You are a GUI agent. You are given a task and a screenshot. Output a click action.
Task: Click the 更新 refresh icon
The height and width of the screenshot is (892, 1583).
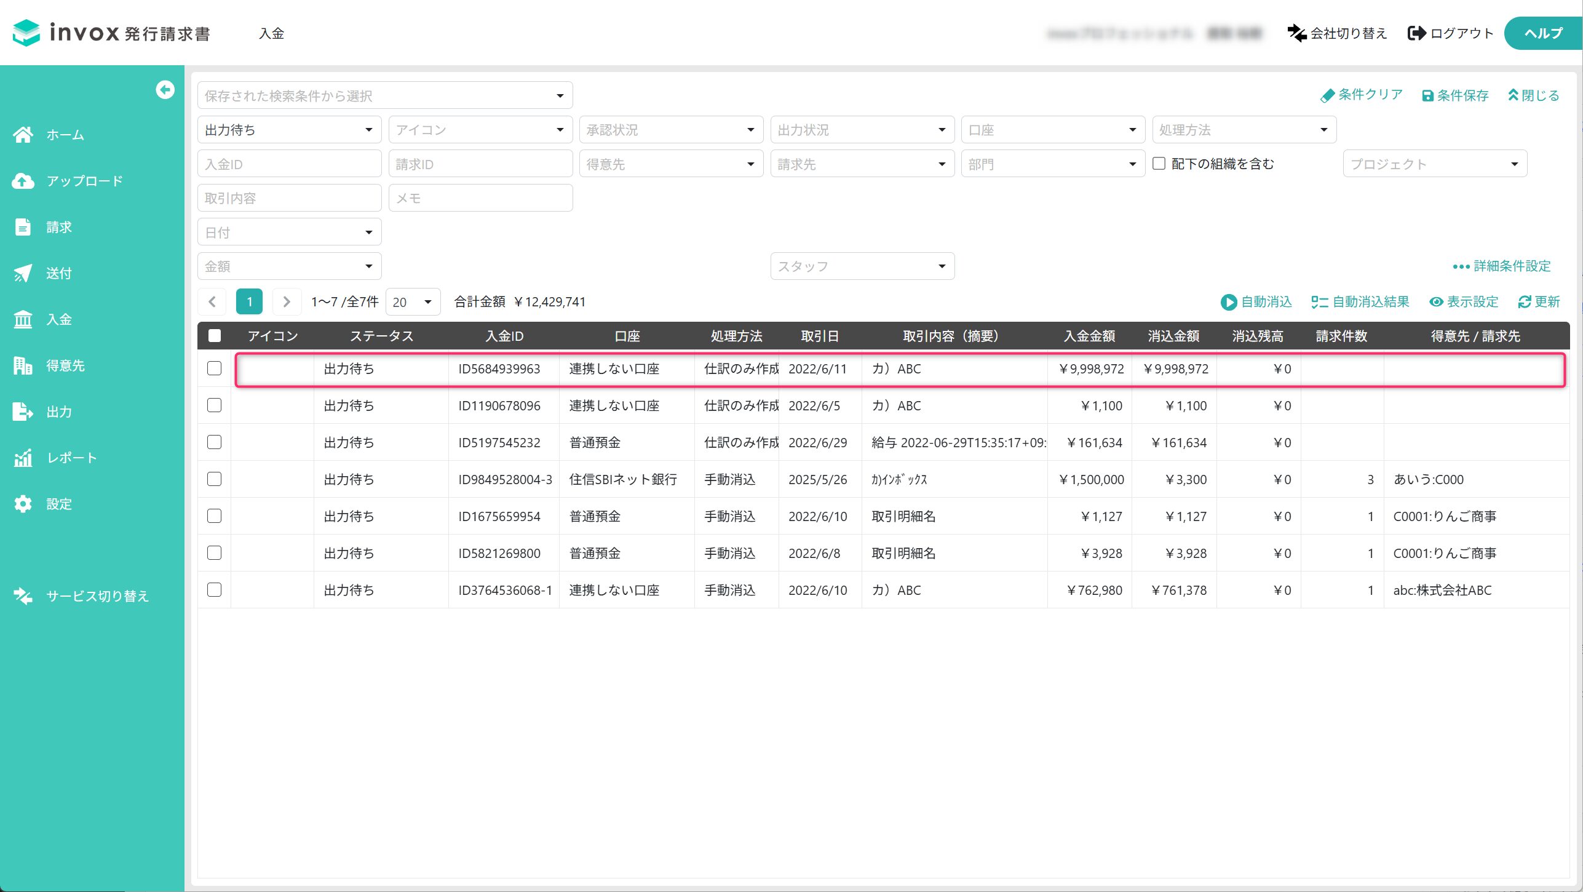(x=1524, y=302)
